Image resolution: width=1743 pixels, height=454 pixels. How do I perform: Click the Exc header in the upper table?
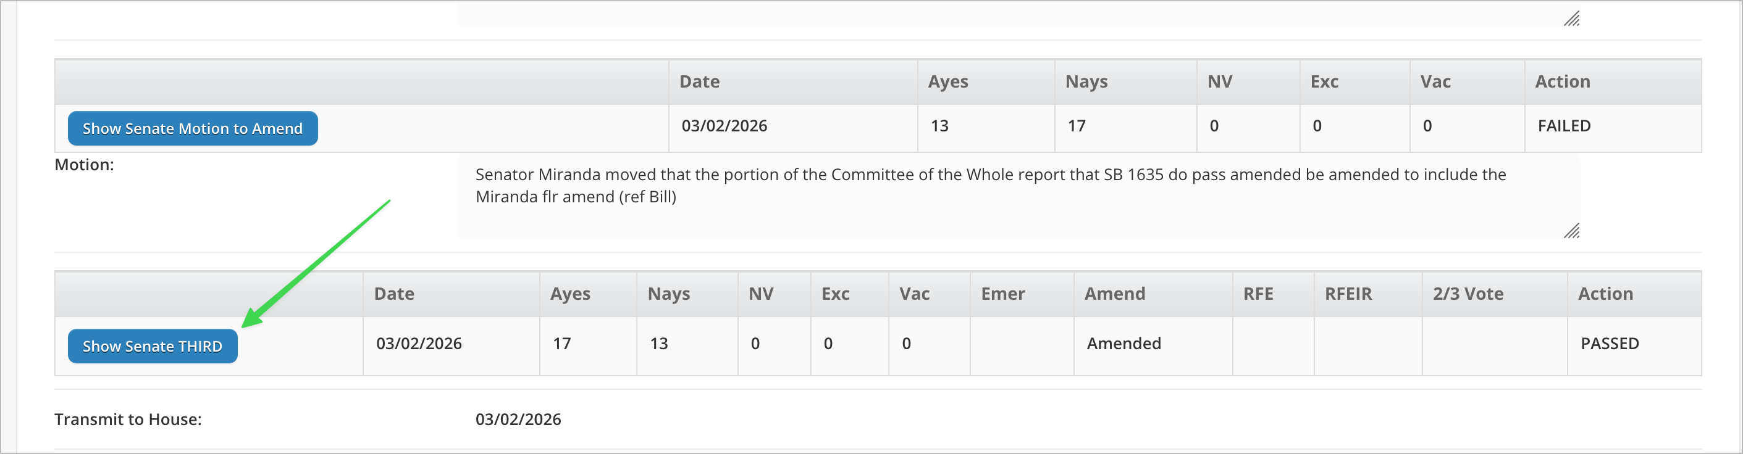click(1324, 81)
